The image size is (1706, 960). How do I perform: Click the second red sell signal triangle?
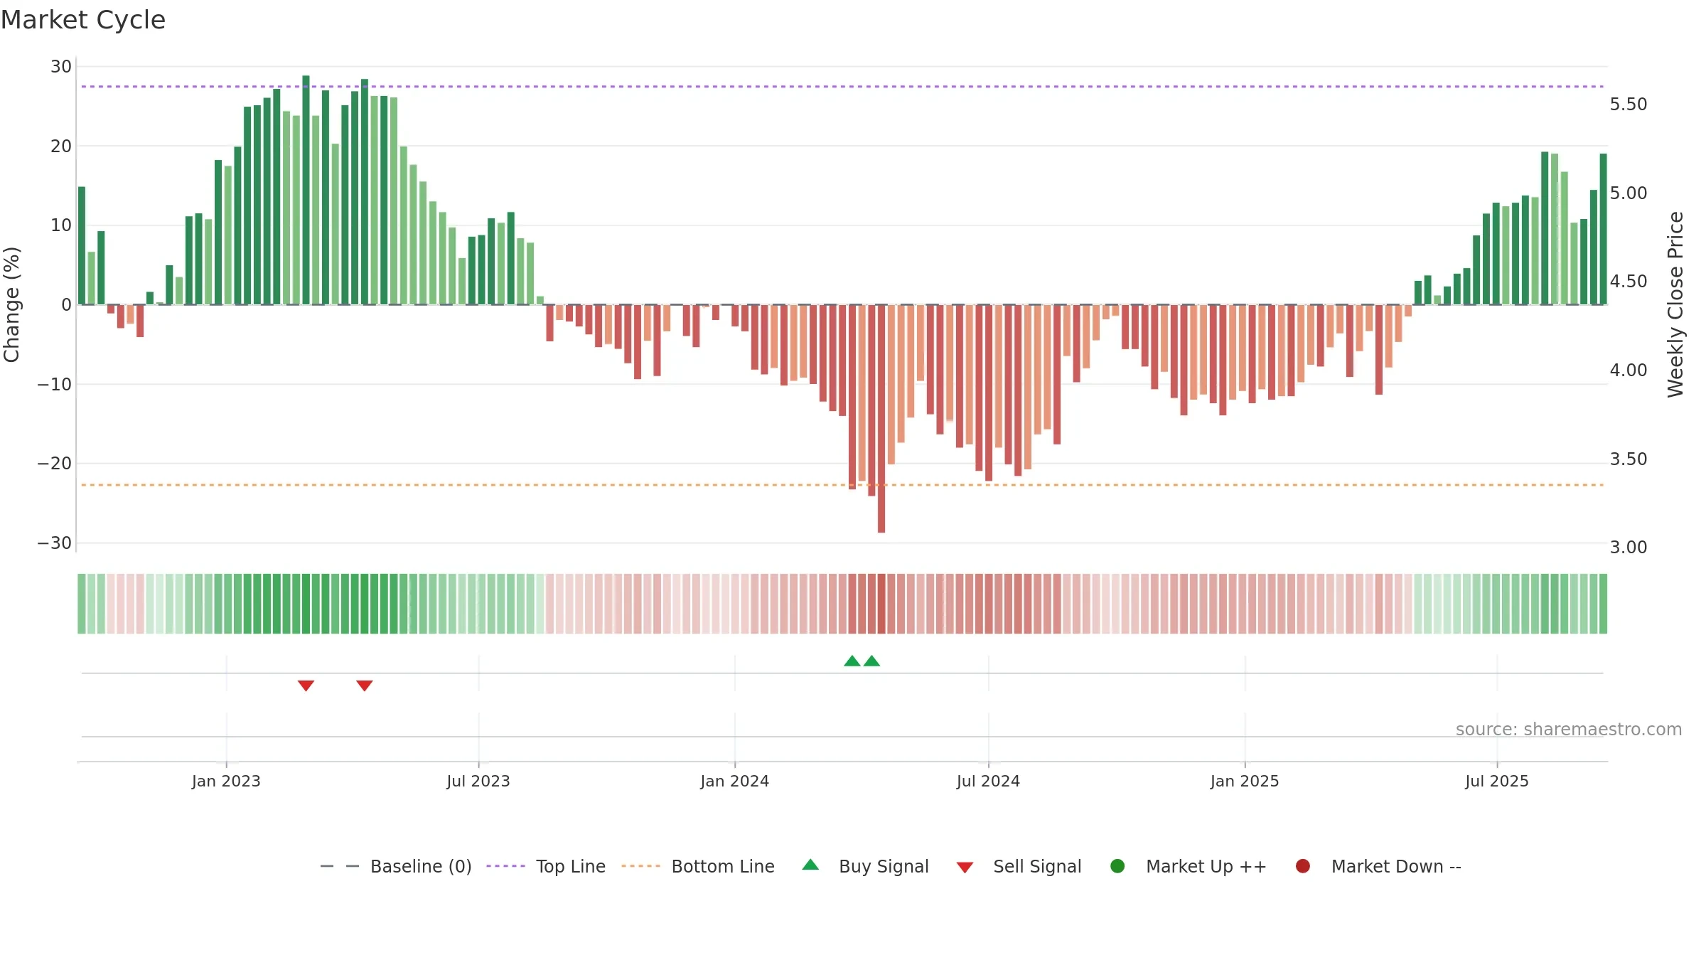tap(365, 686)
